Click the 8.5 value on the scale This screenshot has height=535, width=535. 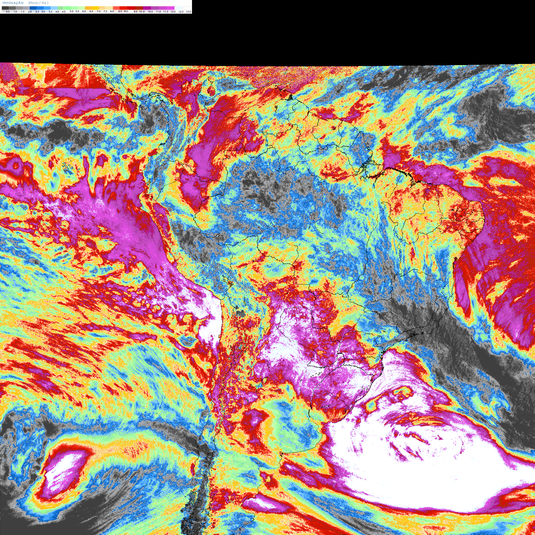tap(120, 11)
